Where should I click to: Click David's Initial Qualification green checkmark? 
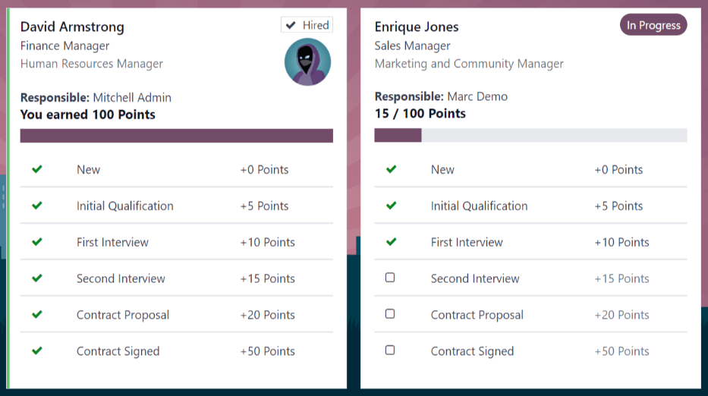37,206
